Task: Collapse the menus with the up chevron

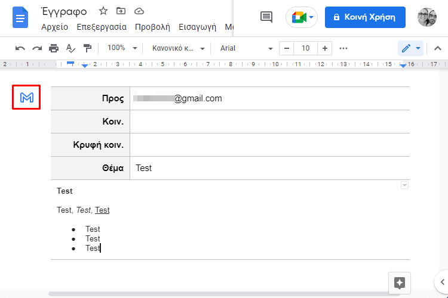Action: point(437,48)
